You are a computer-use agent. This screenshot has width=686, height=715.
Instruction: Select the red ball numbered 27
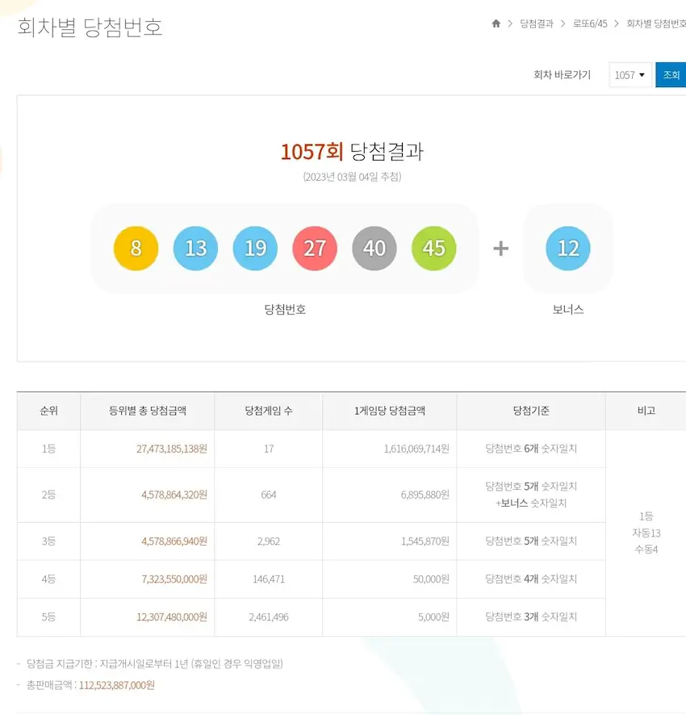[315, 249]
